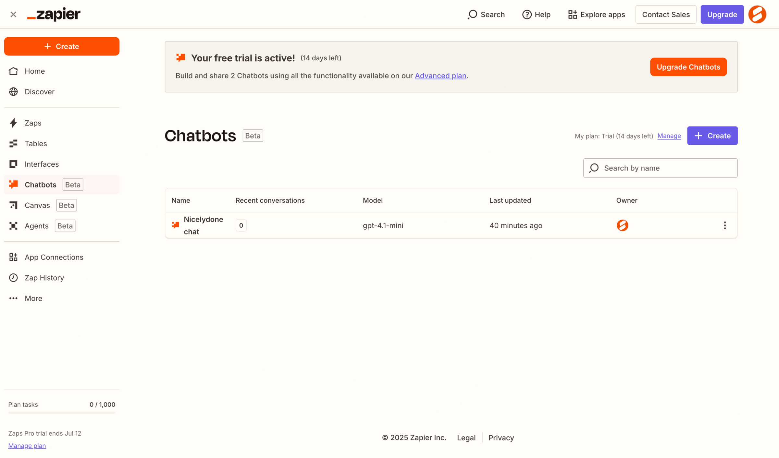The image size is (779, 458).
Task: Click the More ellipsis icon
Action: [13, 298]
